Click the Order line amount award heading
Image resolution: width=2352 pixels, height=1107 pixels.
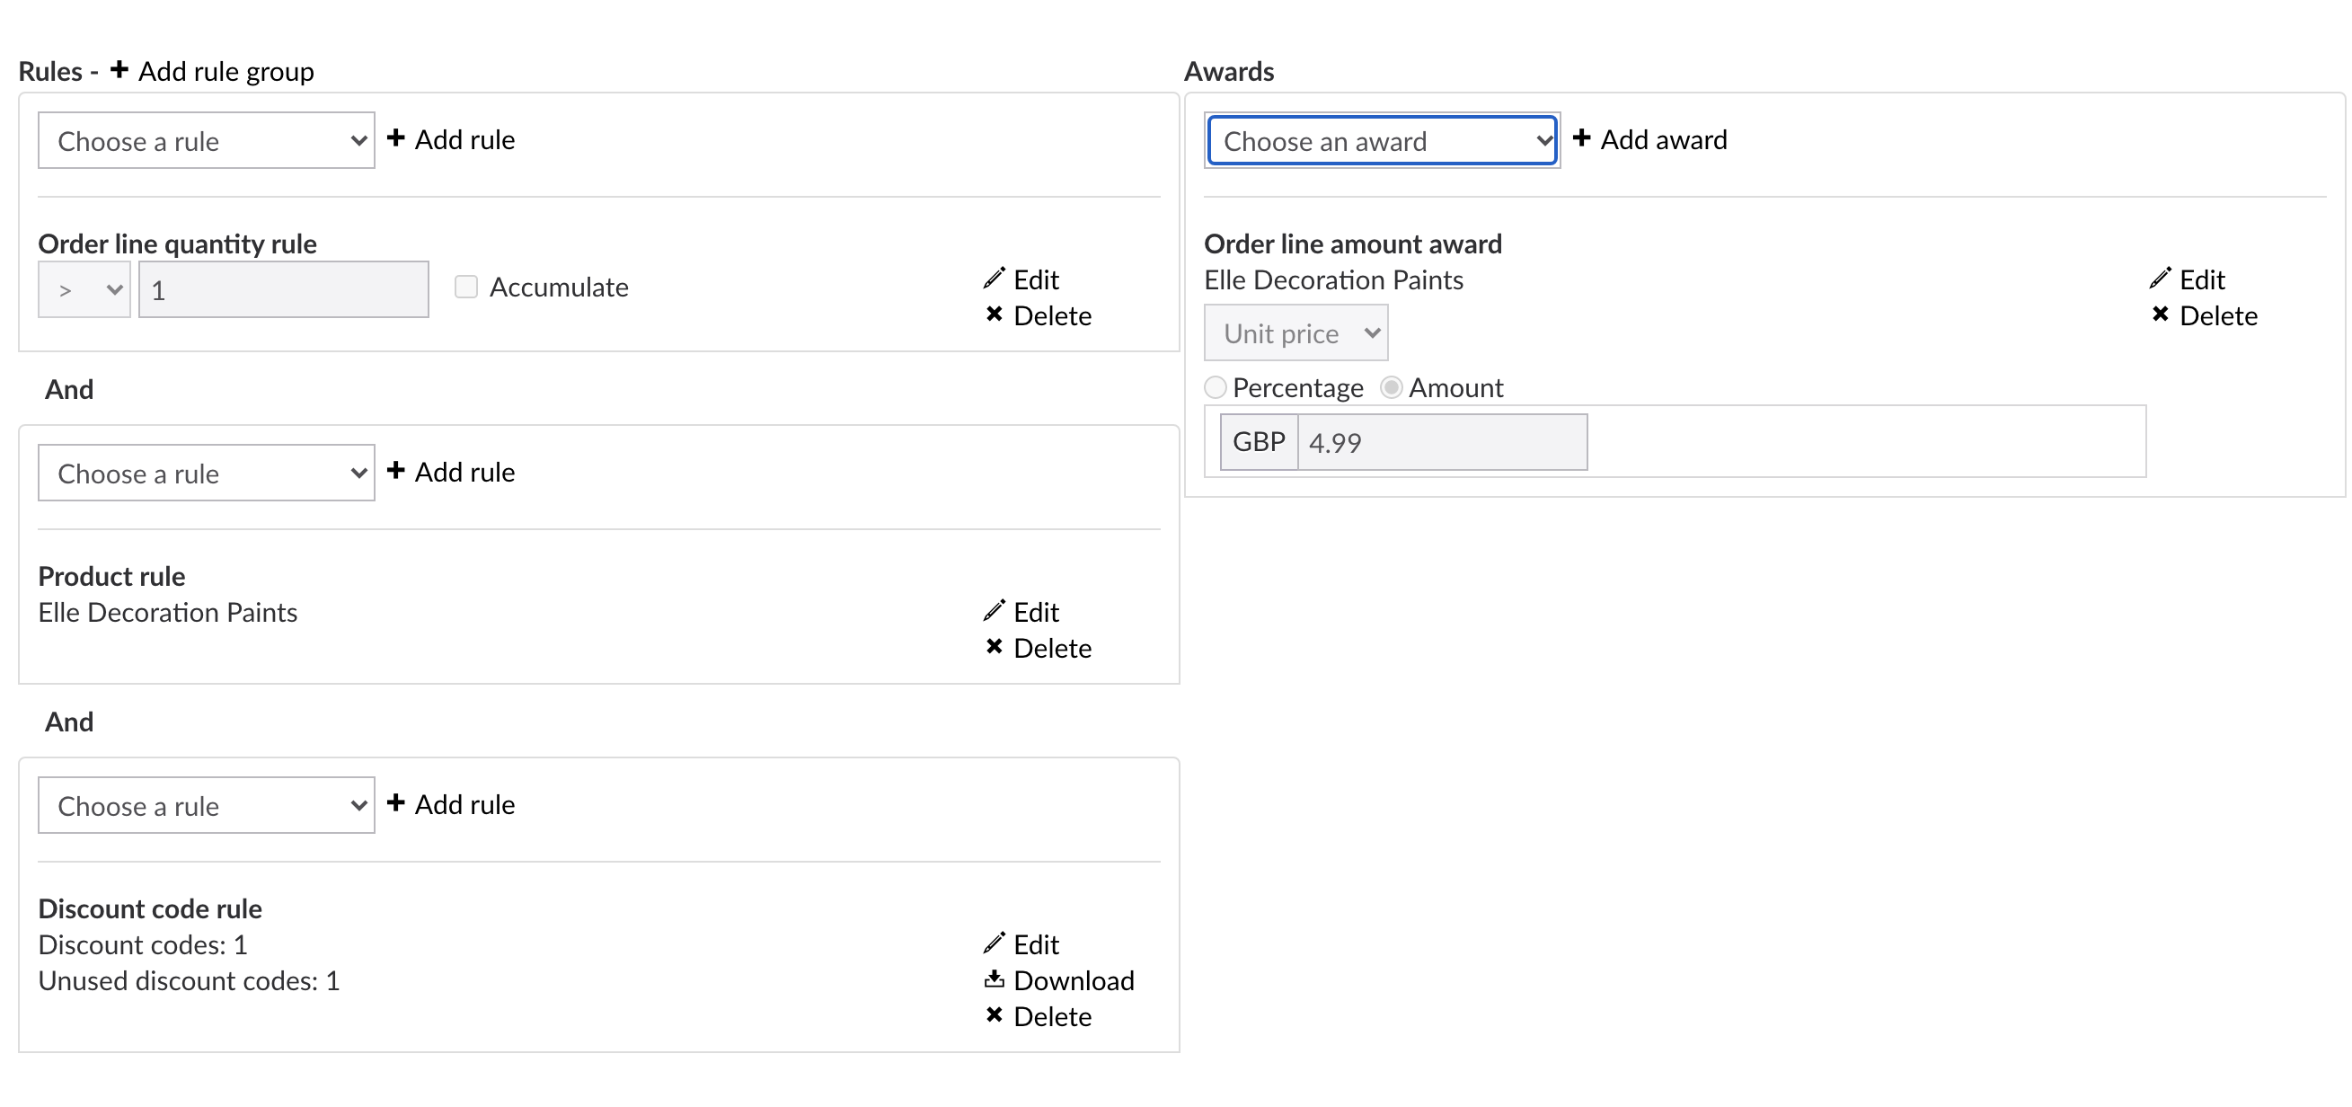coord(1353,244)
